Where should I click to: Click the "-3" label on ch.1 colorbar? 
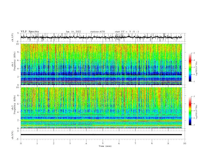(x=194, y=53)
